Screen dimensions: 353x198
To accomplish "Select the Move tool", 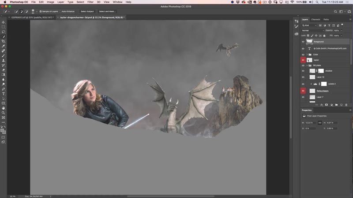I will (x=4, y=22).
